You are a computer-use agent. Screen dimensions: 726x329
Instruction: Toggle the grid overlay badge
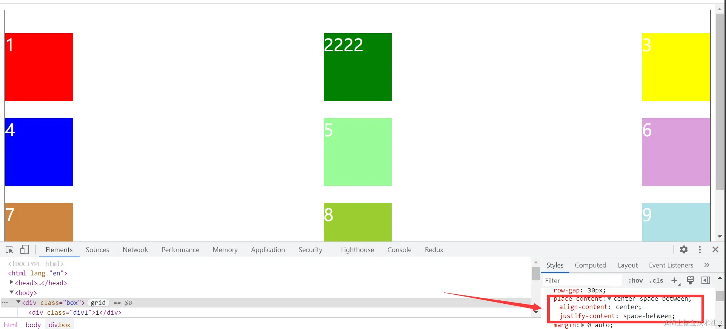click(x=98, y=303)
